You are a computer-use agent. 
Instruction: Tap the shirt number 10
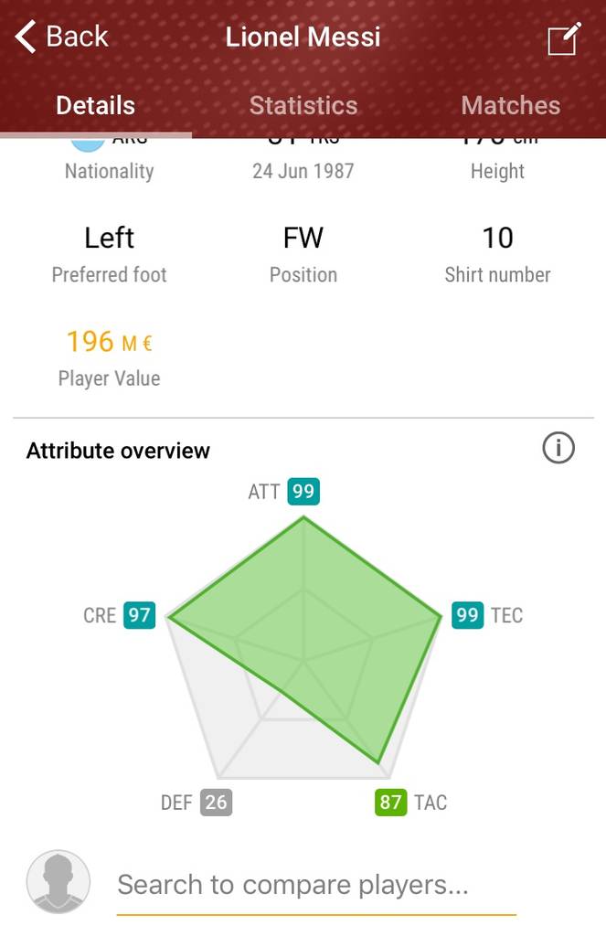click(x=497, y=238)
